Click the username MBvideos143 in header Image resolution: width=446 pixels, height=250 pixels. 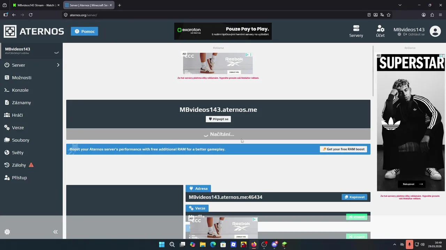pos(409,30)
